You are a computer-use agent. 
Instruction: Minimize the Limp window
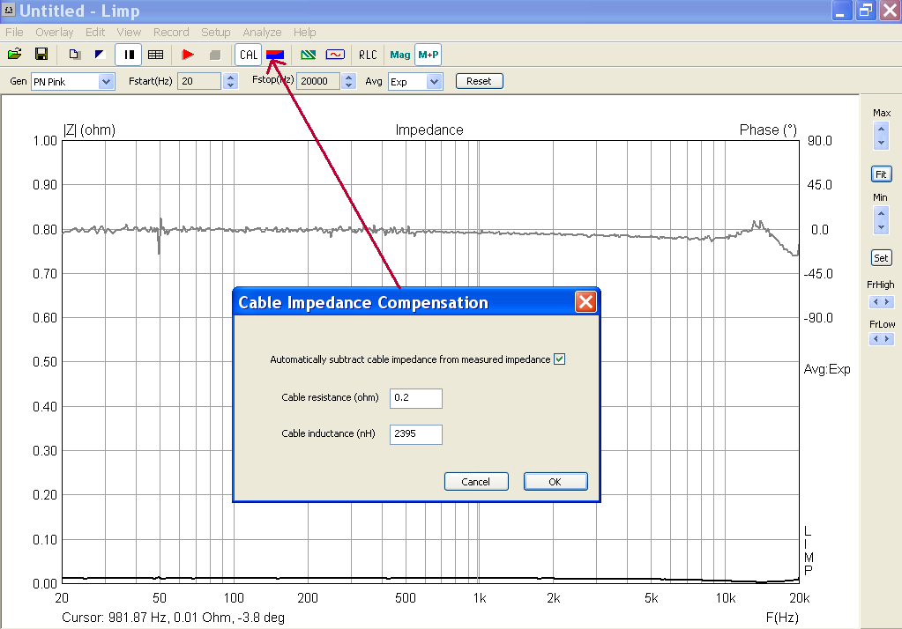pyautogui.click(x=840, y=11)
